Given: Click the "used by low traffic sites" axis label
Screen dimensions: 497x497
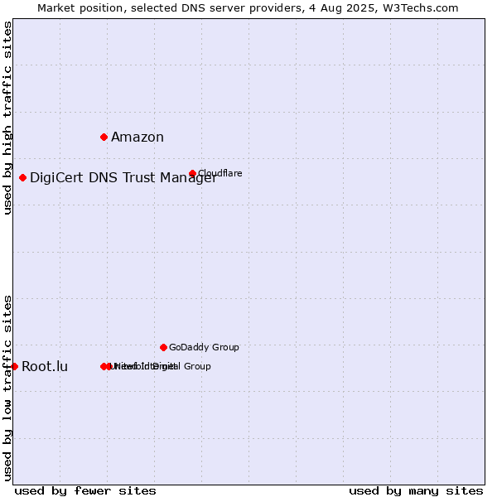Looking at the screenshot, I should [x=7, y=388].
